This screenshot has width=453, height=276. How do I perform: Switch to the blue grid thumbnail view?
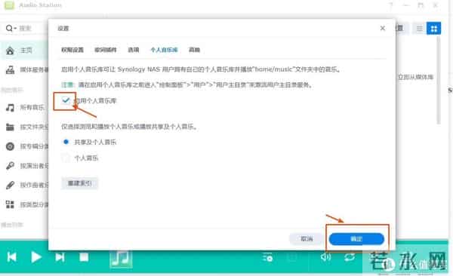[433, 29]
